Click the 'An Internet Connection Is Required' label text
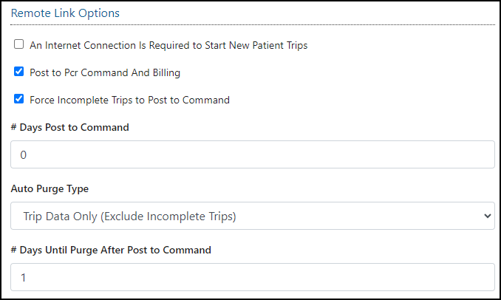Screen dimensions: 501x300 point(168,45)
